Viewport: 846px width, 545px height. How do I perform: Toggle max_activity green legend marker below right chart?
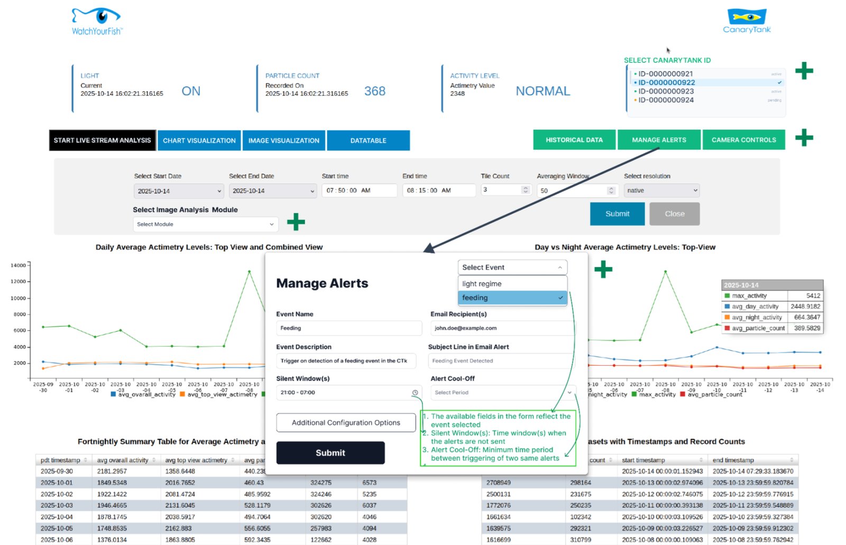(x=634, y=394)
